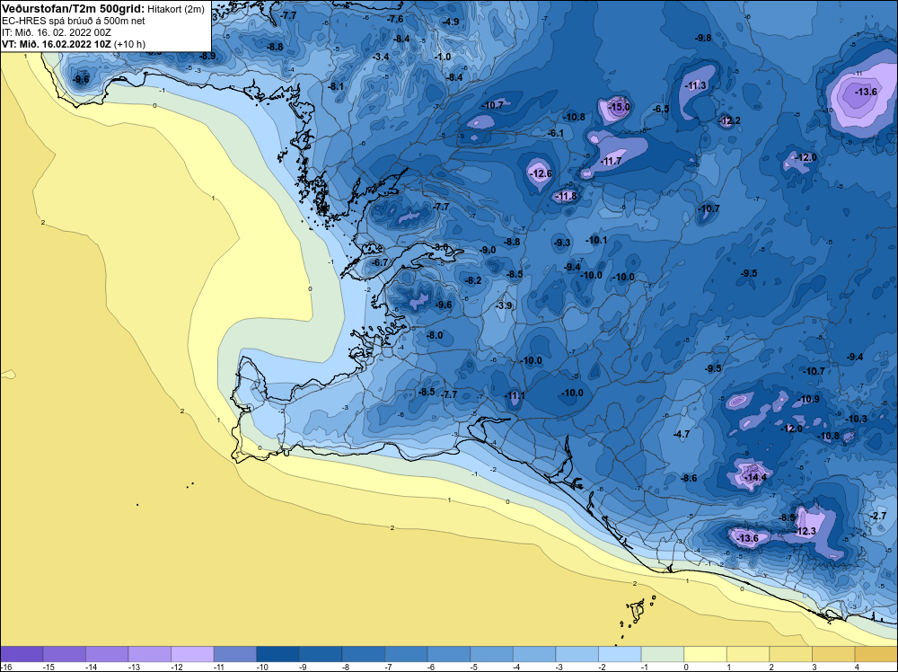The width and height of the screenshot is (898, 672).
Task: Click the 'Veðurstofan/T2m 500grid:' title text
Action: [74, 8]
